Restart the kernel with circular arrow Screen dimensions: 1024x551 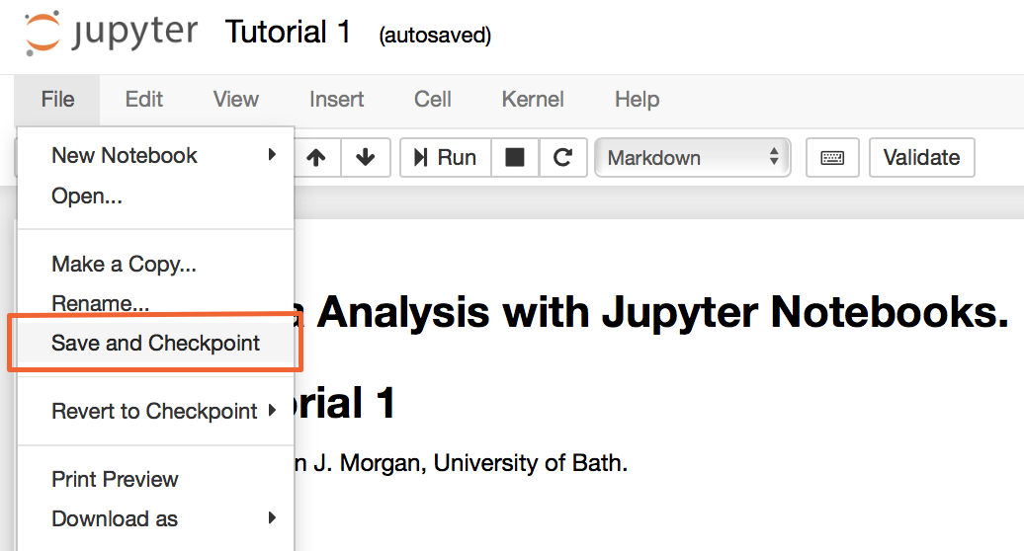pos(563,157)
